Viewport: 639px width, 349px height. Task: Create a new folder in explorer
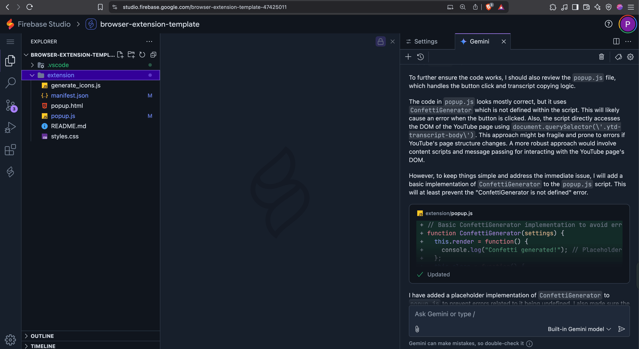pos(131,55)
